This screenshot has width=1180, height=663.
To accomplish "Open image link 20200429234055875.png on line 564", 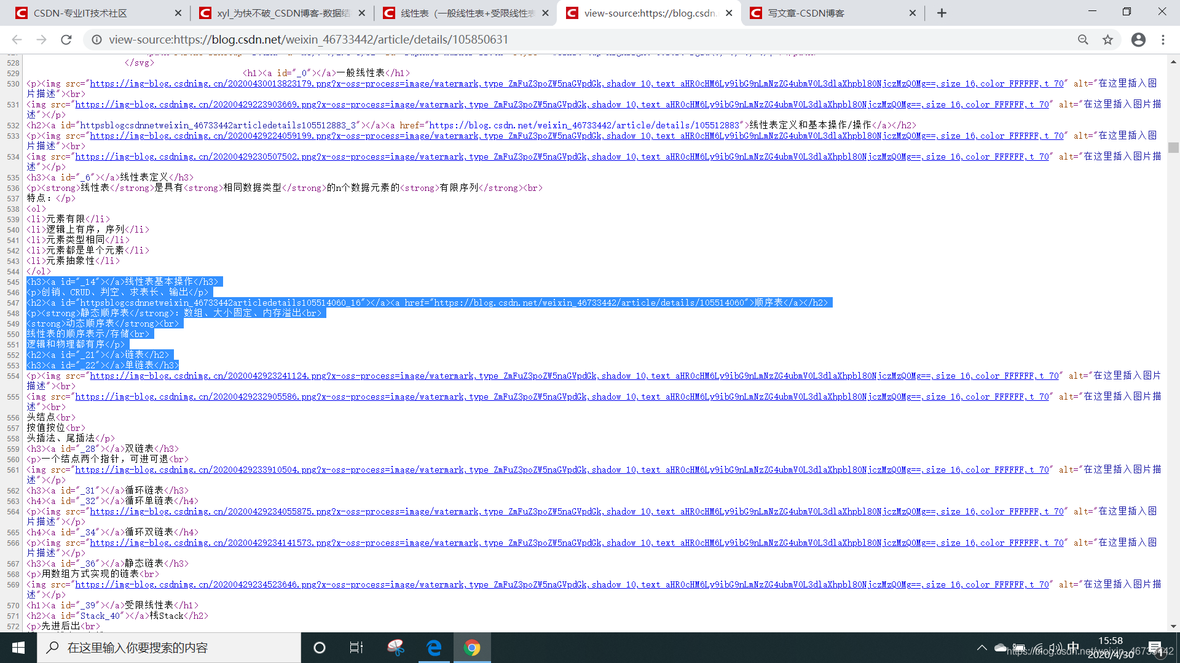I will pos(576,512).
